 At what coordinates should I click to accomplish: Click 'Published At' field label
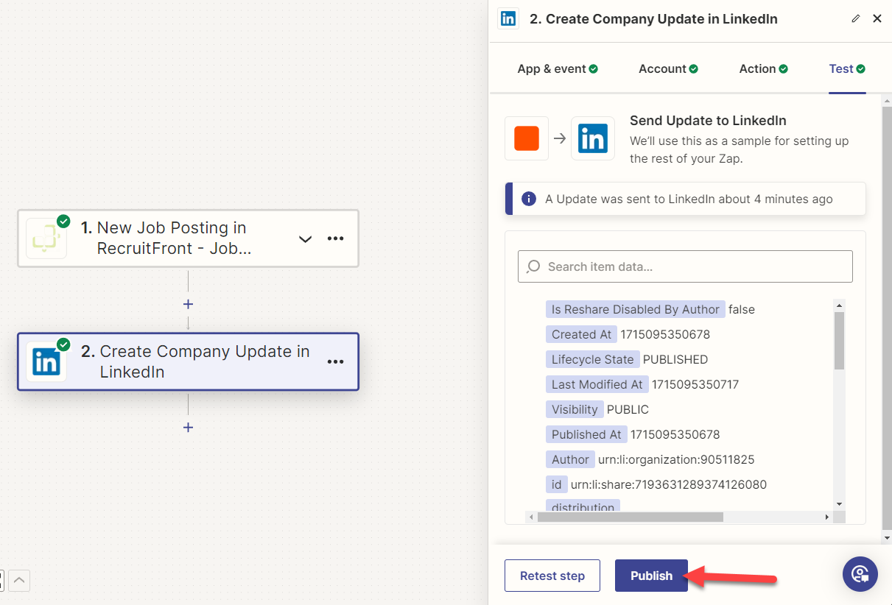[586, 434]
